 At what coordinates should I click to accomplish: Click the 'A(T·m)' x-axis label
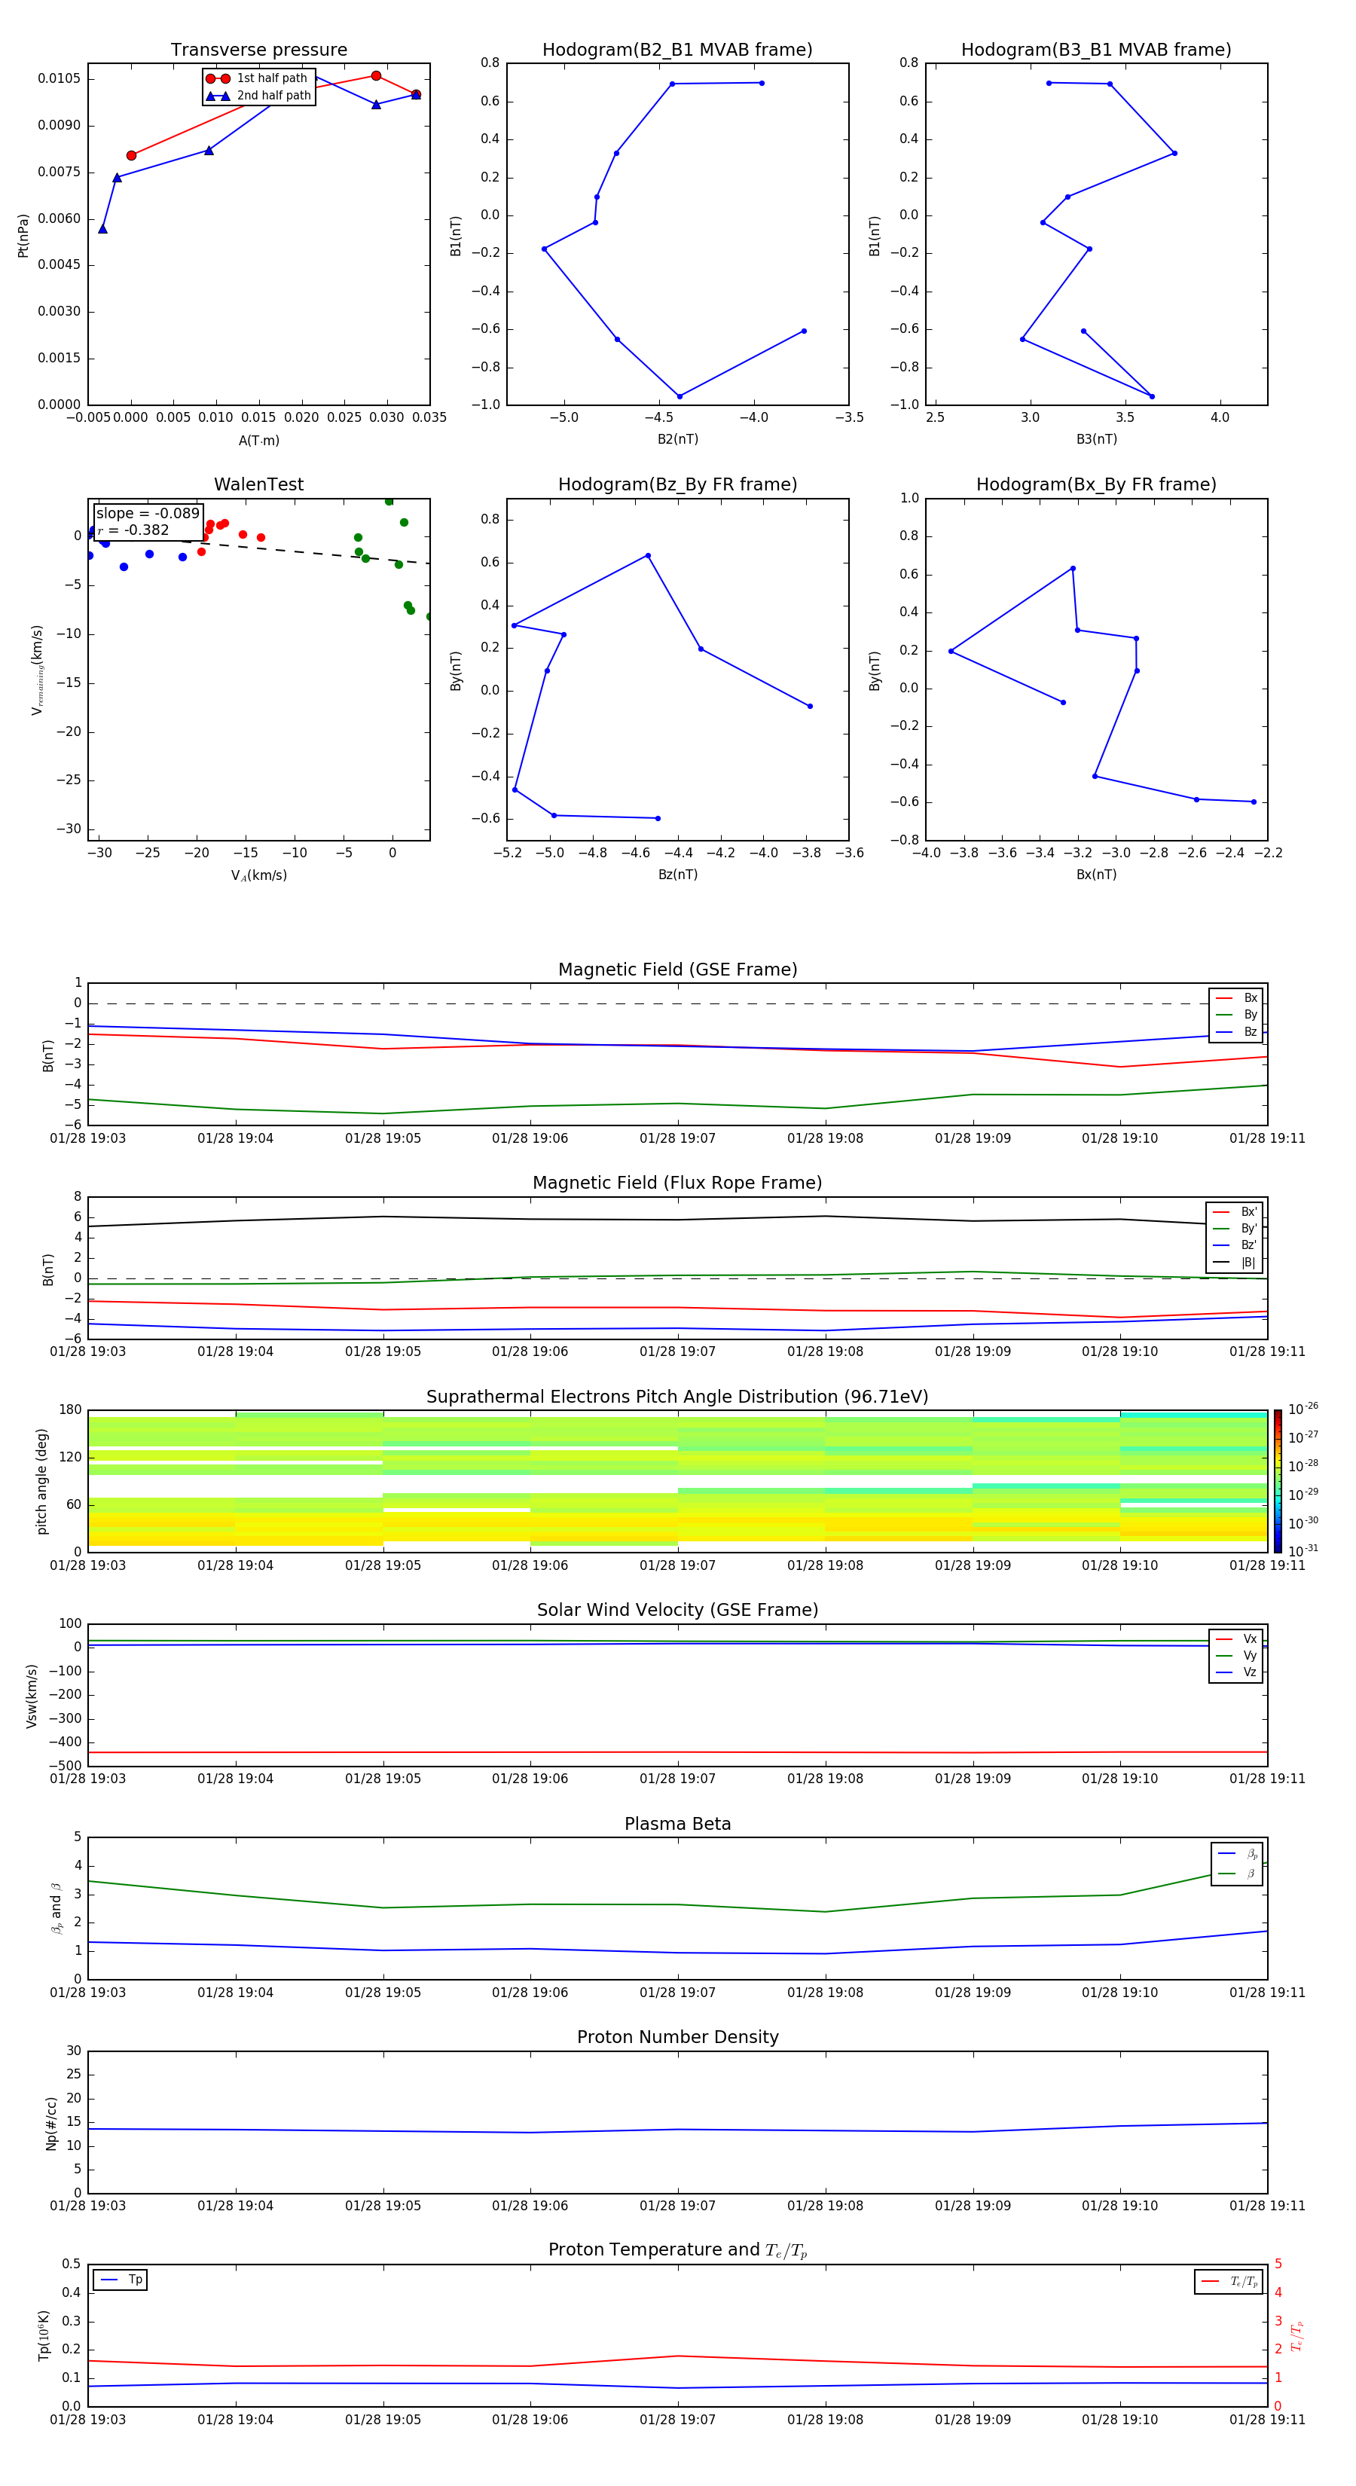point(258,440)
